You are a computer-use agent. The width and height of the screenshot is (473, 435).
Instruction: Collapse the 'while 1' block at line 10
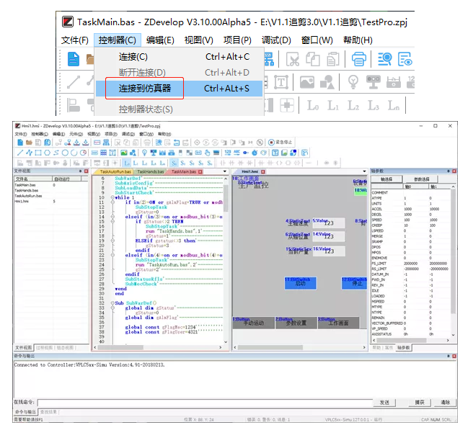click(x=112, y=197)
